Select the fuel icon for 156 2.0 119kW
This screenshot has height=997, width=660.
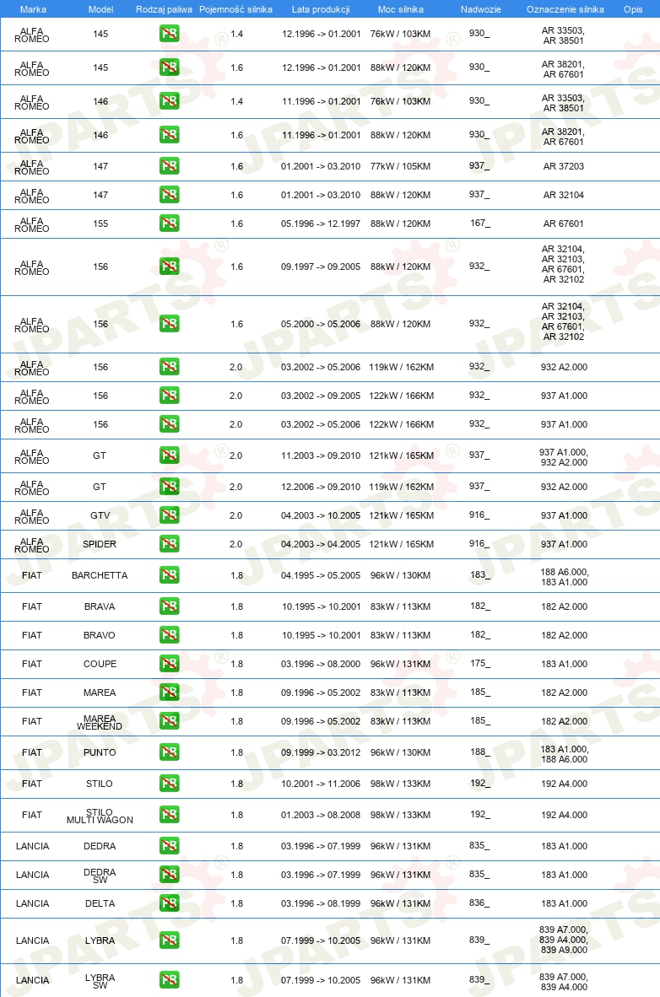click(170, 367)
